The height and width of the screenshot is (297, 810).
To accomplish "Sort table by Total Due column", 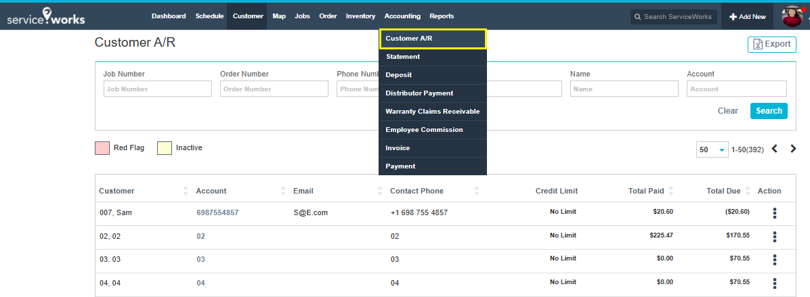I will [748, 191].
